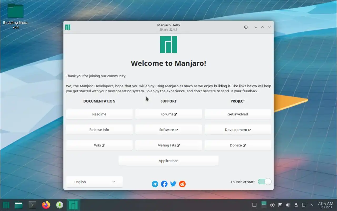The height and width of the screenshot is (211, 337).
Task: Select the Manjaro Hello taskbar entry
Action: click(73, 205)
